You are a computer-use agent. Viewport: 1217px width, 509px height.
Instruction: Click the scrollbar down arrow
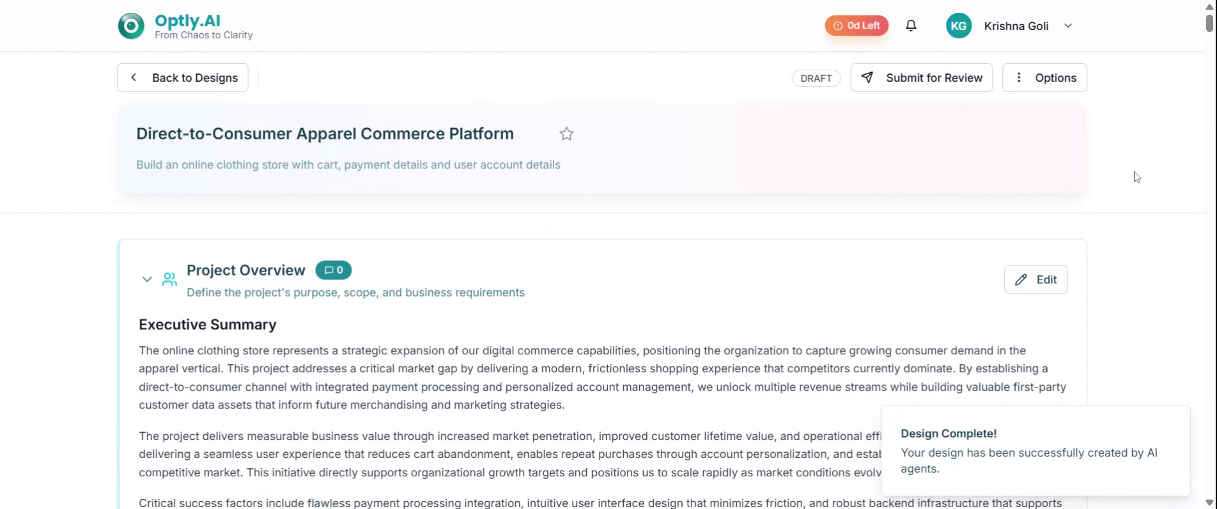(1209, 503)
